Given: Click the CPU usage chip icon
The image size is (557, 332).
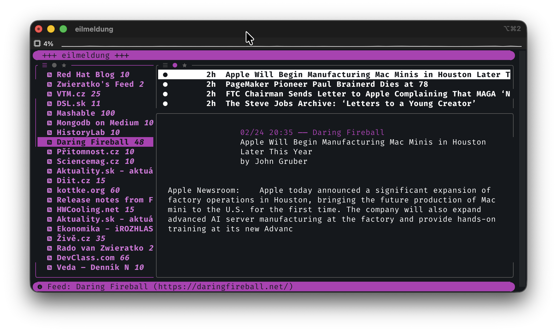Looking at the screenshot, I should pos(37,43).
